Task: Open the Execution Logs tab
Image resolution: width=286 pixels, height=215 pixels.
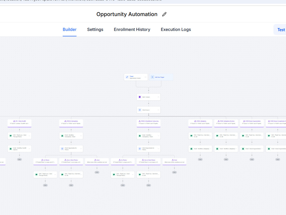Action: (x=176, y=30)
